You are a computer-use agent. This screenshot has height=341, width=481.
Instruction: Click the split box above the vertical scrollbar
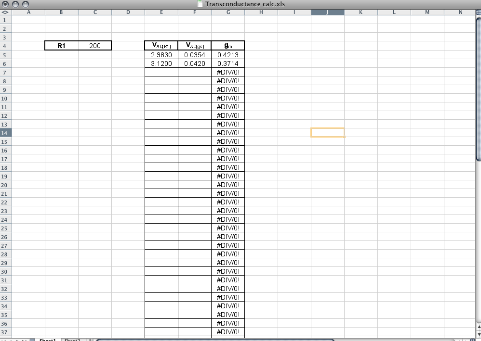pyautogui.click(x=478, y=12)
